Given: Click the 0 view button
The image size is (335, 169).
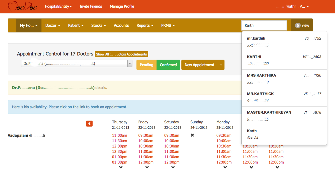Looking at the screenshot, I should click(x=302, y=25).
